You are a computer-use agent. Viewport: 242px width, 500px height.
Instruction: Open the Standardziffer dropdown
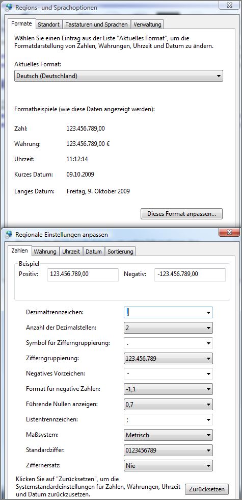pos(168,450)
